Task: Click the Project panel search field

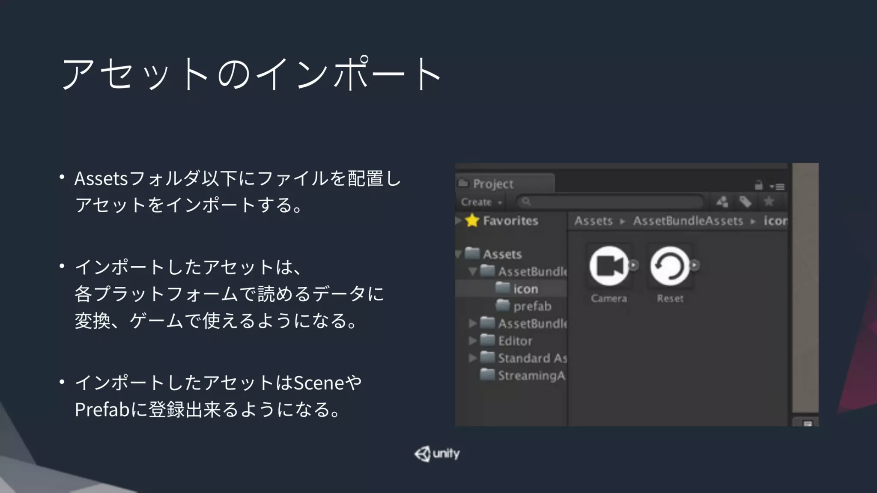Action: (x=610, y=202)
